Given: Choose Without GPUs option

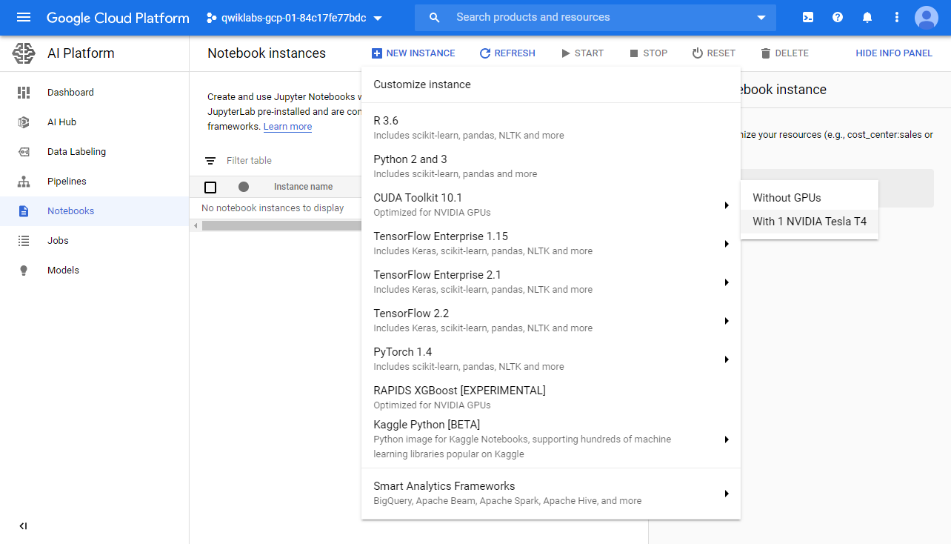Looking at the screenshot, I should click(809, 198).
